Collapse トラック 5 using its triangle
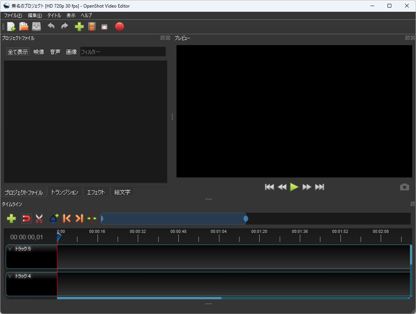The height and width of the screenshot is (314, 416). [x=11, y=249]
